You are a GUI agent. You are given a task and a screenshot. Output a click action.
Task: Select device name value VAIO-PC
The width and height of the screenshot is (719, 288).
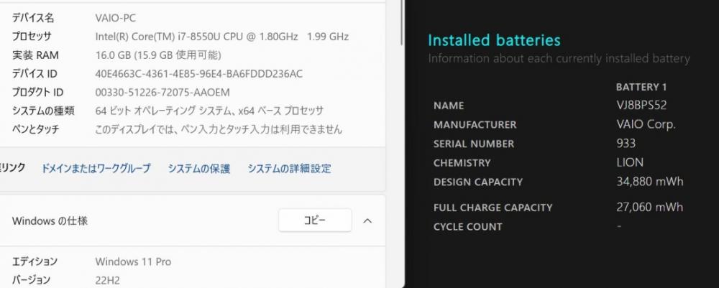[116, 19]
